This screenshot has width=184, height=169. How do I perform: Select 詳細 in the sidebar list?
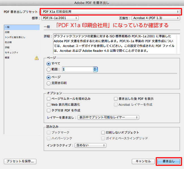point(22,47)
